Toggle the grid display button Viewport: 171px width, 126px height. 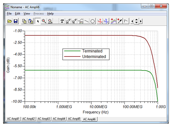point(56,21)
